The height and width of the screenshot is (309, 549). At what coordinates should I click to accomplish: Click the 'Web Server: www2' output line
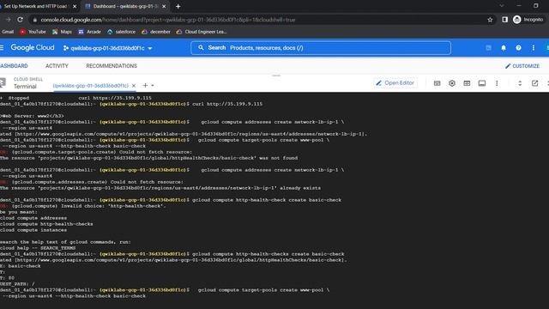click(x=32, y=116)
